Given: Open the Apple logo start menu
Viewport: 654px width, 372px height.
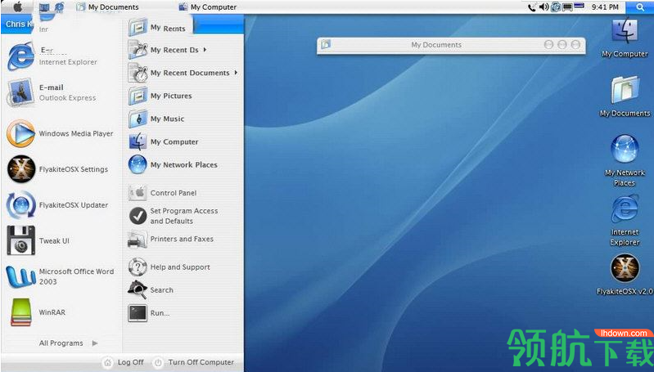Looking at the screenshot, I should [x=17, y=7].
